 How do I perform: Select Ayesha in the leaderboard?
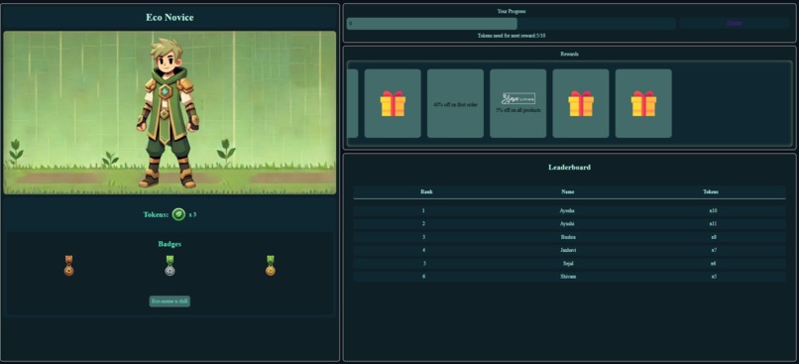(x=567, y=210)
